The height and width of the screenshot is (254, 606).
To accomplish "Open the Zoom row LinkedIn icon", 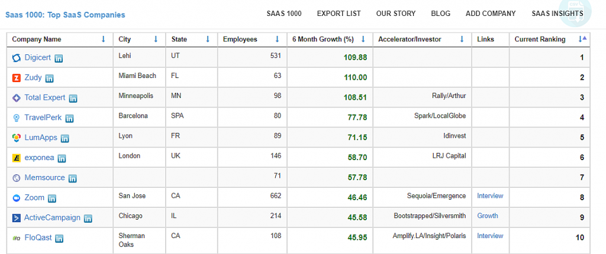I will click(x=52, y=198).
